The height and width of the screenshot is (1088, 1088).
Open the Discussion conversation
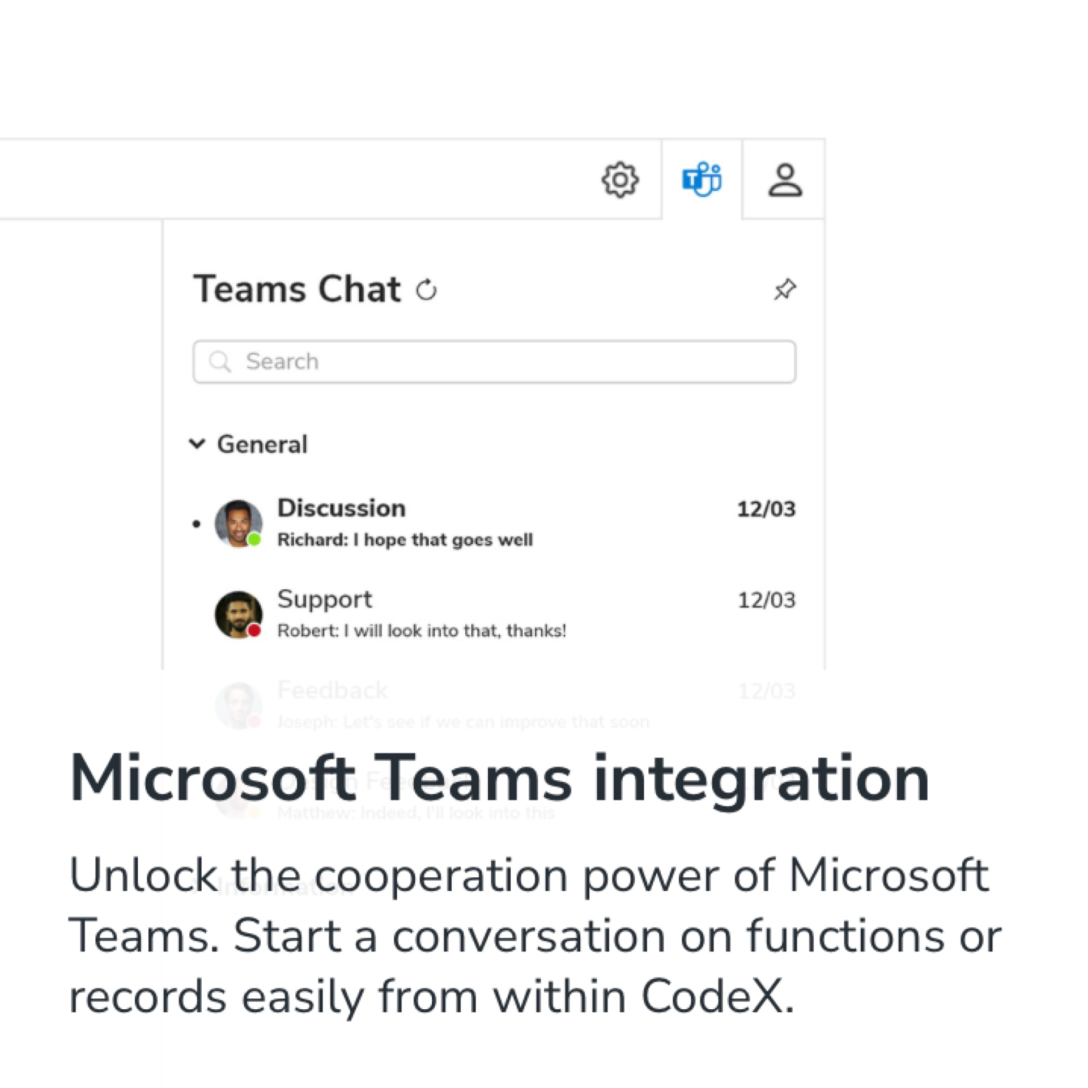click(x=494, y=523)
